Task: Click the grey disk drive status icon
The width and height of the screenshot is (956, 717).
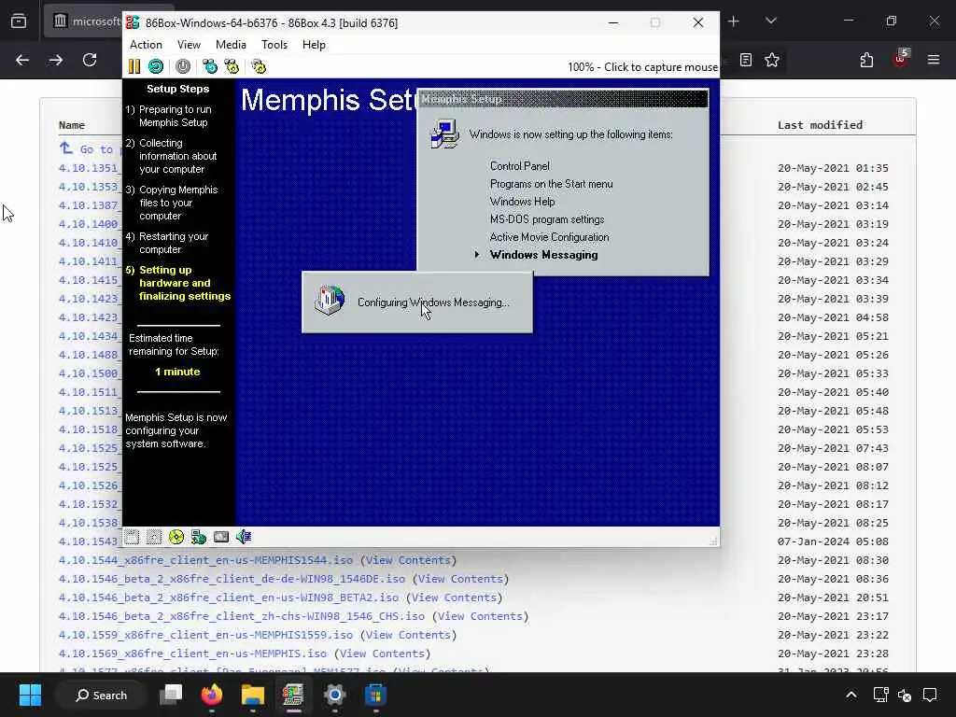Action: click(221, 537)
